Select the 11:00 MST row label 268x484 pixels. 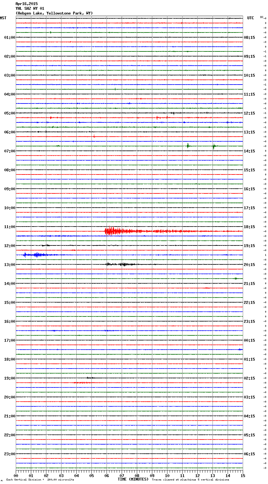[x=10, y=227]
